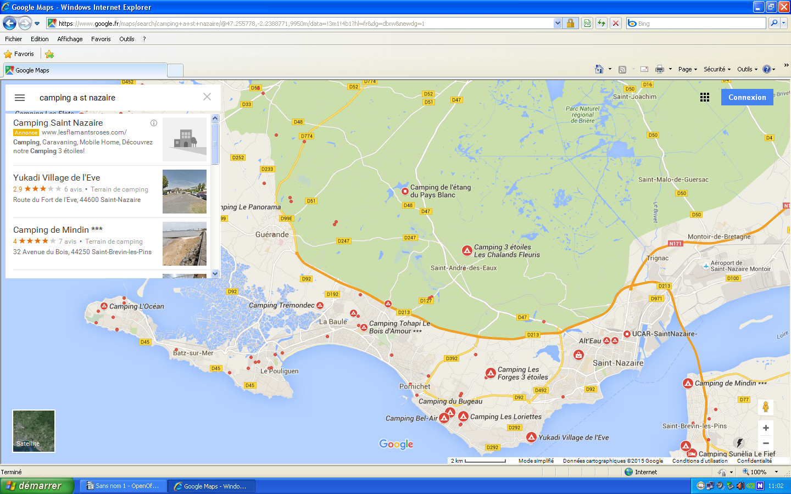Click the results list scroll-up arrow
This screenshot has width=791, height=494.
click(215, 118)
